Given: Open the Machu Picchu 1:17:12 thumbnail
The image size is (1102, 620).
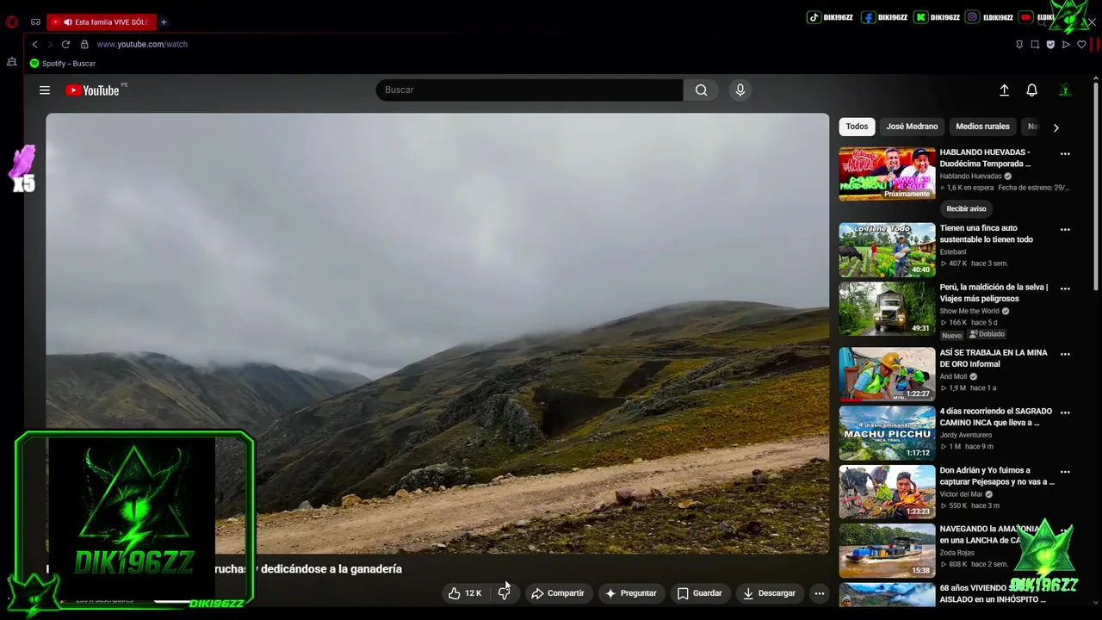Looking at the screenshot, I should (x=887, y=433).
